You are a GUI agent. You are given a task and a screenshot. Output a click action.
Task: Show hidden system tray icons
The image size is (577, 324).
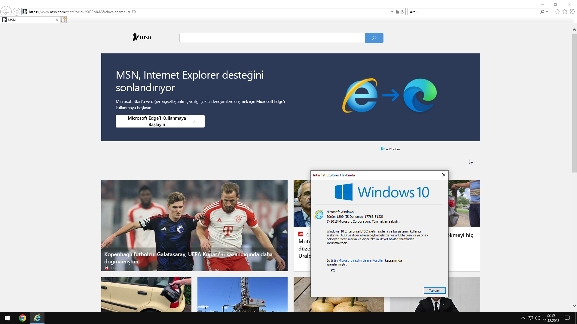click(523, 318)
